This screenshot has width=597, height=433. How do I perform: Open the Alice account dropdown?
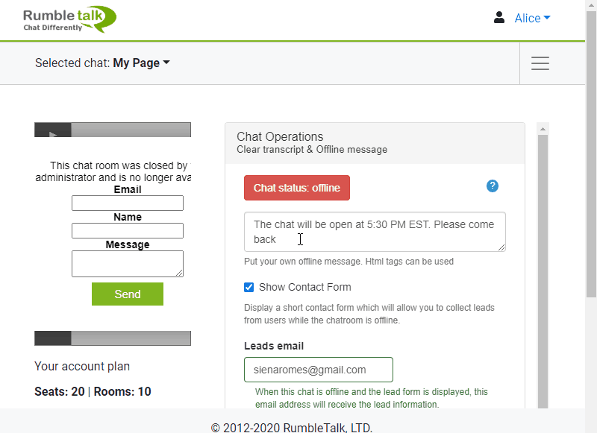pyautogui.click(x=532, y=19)
